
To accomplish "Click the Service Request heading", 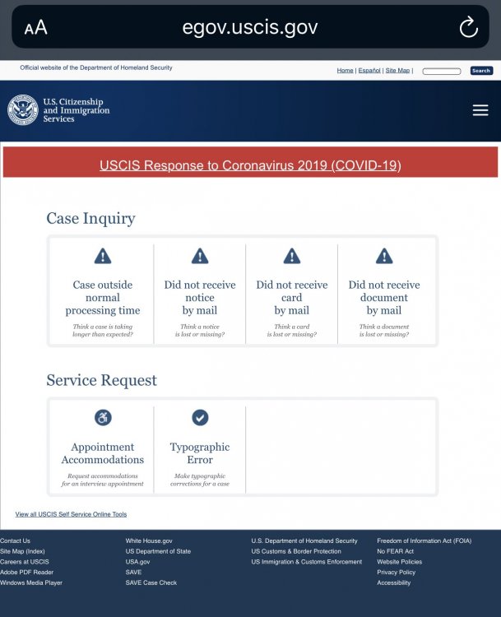I will [101, 380].
